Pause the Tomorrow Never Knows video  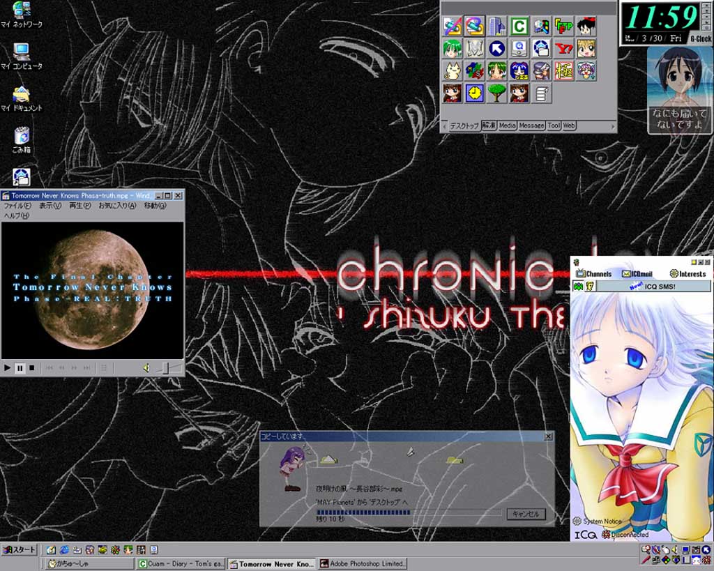tap(20, 367)
